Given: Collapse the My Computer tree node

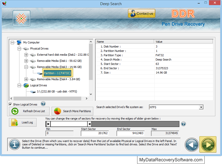Looking at the screenshot, I should (x=12, y=42).
